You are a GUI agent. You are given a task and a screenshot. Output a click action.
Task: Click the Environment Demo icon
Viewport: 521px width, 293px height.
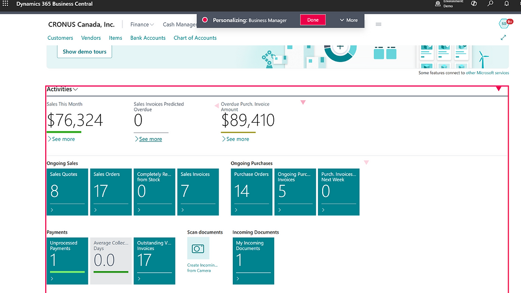[438, 4]
